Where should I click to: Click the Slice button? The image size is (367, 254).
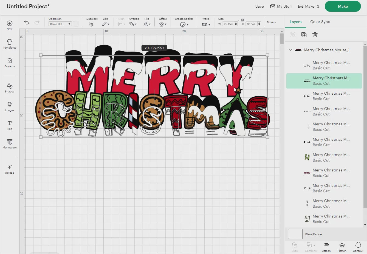(295, 247)
